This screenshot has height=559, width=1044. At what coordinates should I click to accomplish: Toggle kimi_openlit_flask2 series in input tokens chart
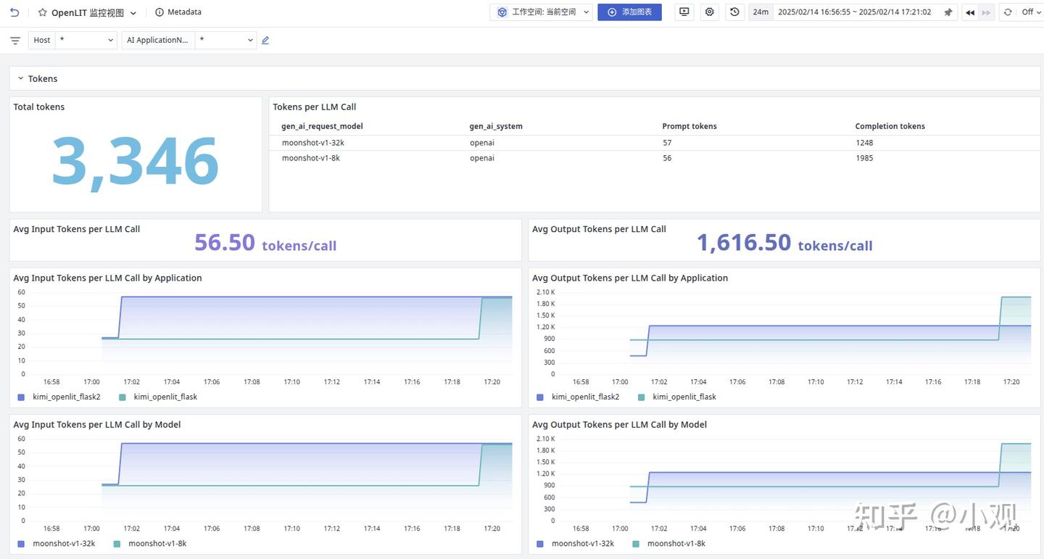59,397
